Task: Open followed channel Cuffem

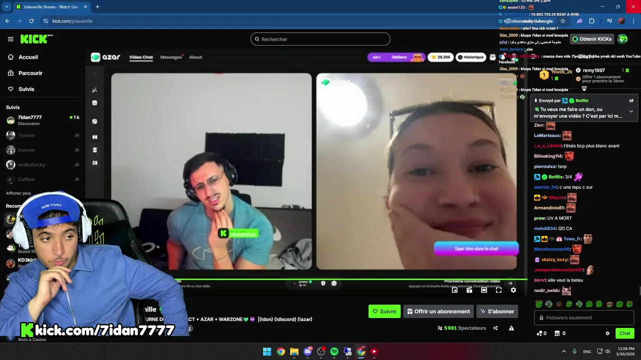Action: coord(43,179)
